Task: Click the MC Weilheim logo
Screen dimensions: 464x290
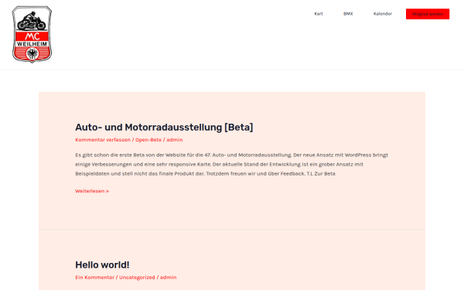Action: coord(32,34)
